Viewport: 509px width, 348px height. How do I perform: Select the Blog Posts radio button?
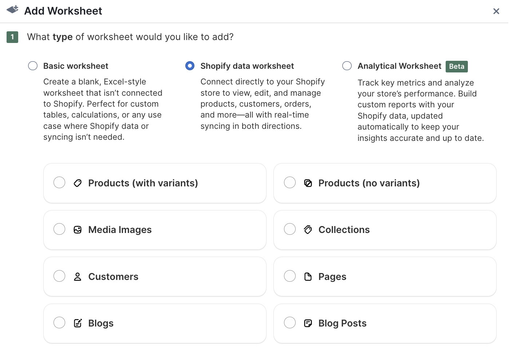click(290, 323)
